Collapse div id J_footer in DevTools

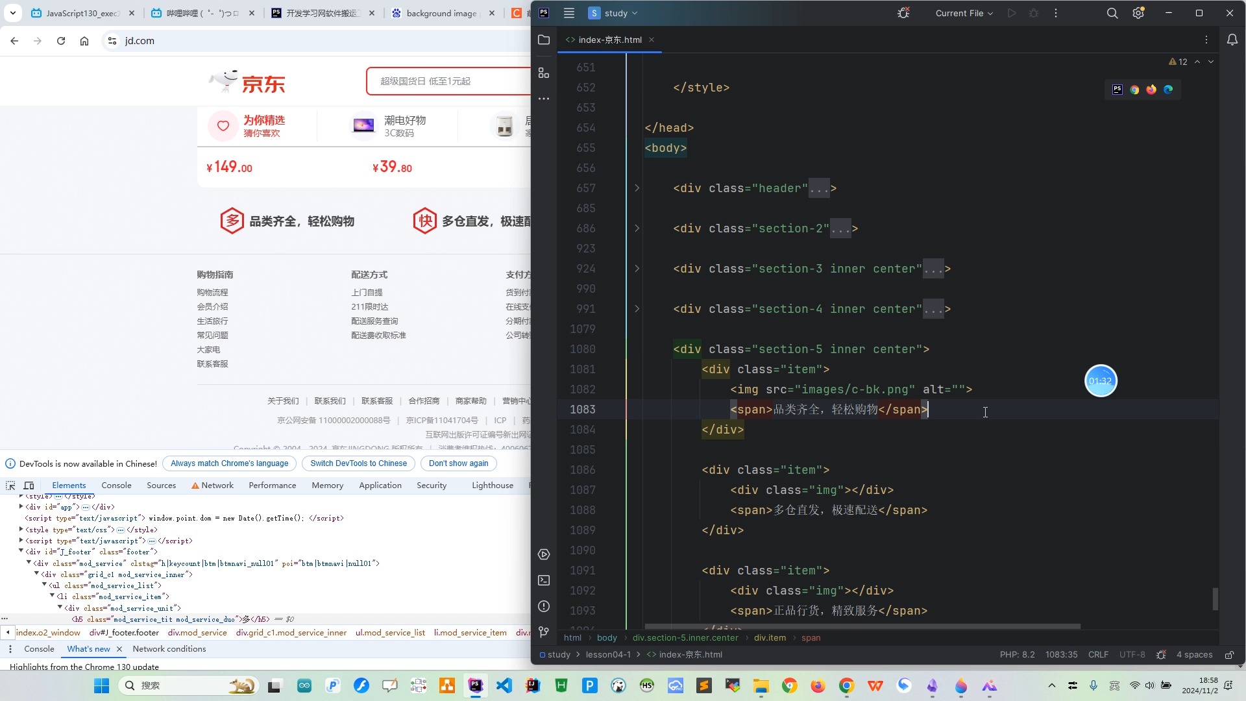pyautogui.click(x=21, y=551)
